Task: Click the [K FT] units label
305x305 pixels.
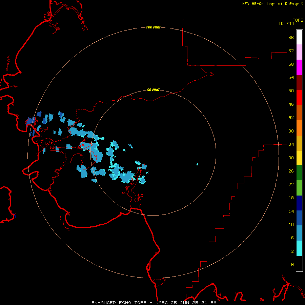Action: 286,23
